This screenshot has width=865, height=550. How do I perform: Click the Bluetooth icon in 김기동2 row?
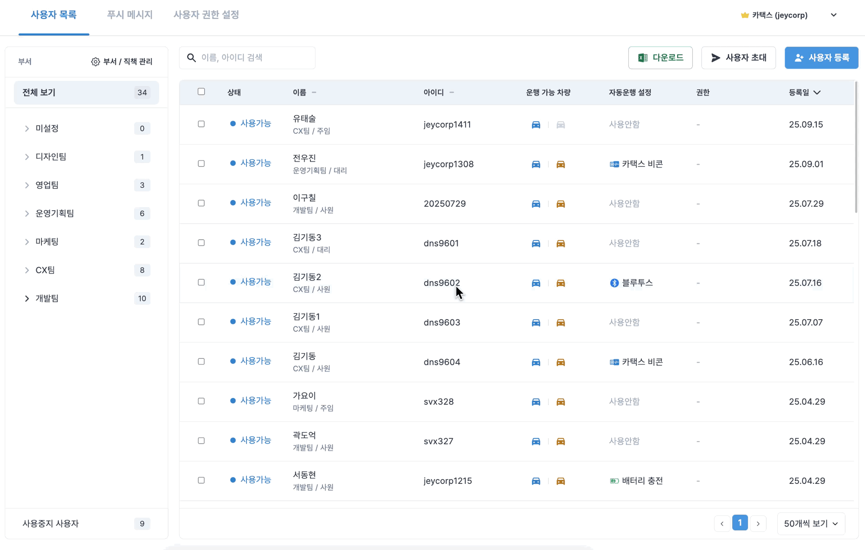(x=614, y=283)
